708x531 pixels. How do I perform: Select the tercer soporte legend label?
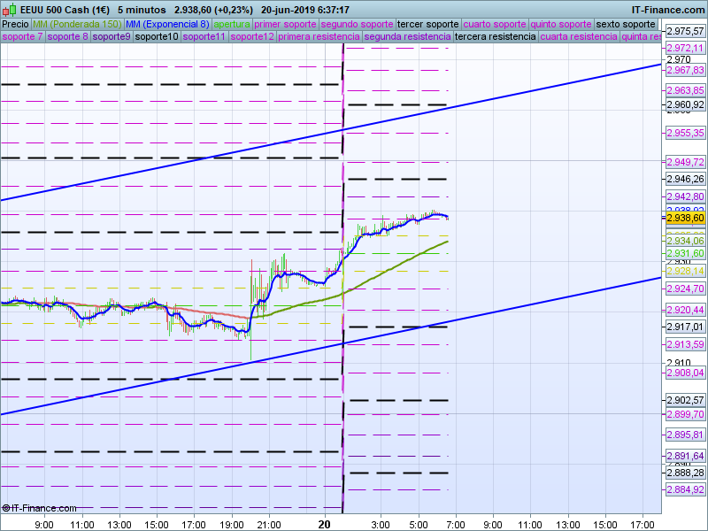427,24
